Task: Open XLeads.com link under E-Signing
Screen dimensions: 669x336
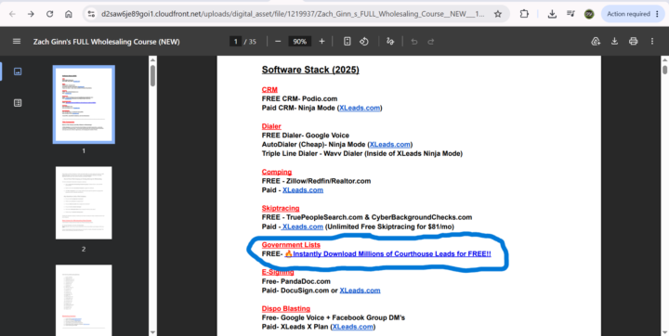Action: 360,291
